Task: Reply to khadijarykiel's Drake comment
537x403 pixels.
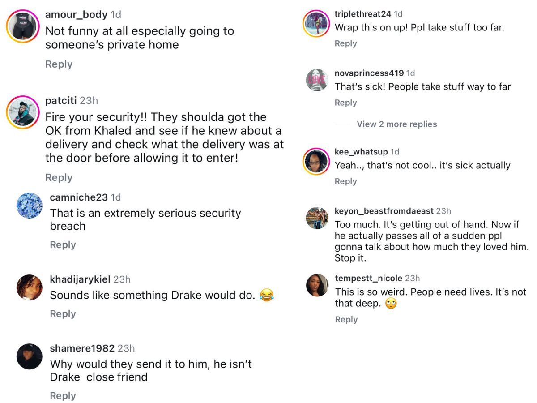Action: tap(63, 313)
